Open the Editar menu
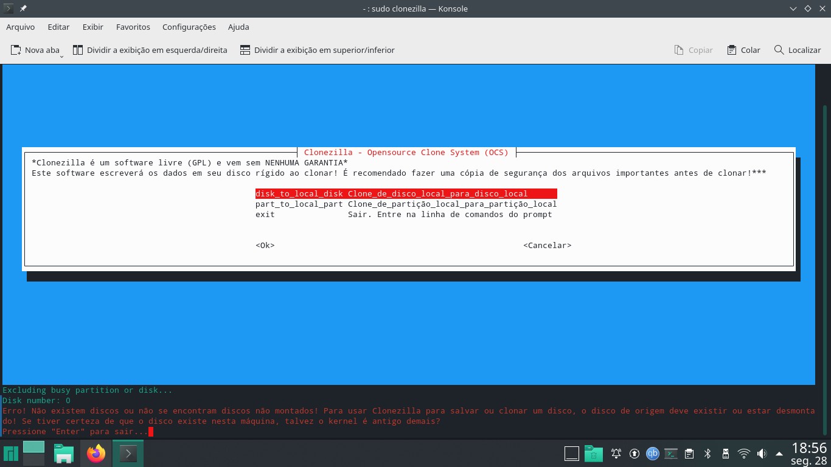 coord(58,27)
